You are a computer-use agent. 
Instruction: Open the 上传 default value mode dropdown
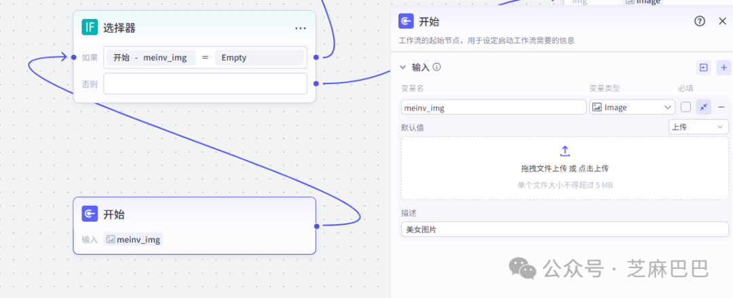tap(698, 127)
